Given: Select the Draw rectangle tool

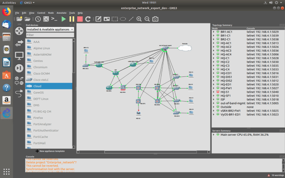Looking at the screenshot, I should pyautogui.click(x=115, y=19).
